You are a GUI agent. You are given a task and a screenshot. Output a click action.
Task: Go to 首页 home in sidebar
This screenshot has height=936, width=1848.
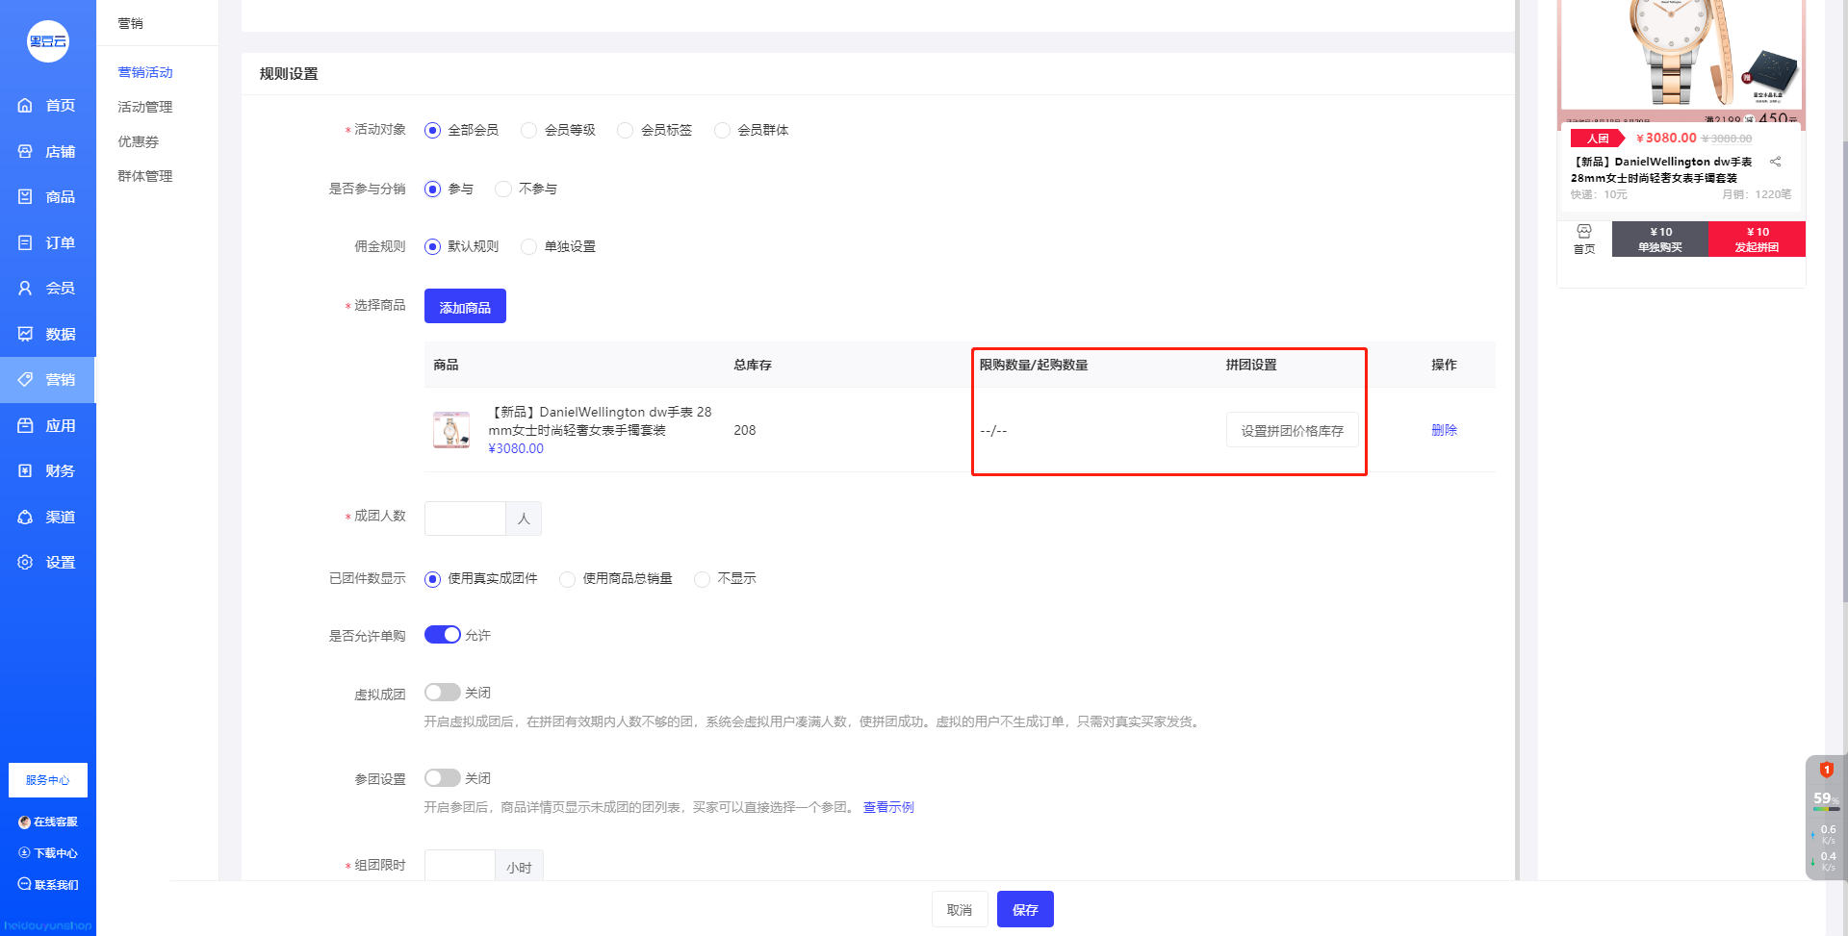(x=48, y=106)
